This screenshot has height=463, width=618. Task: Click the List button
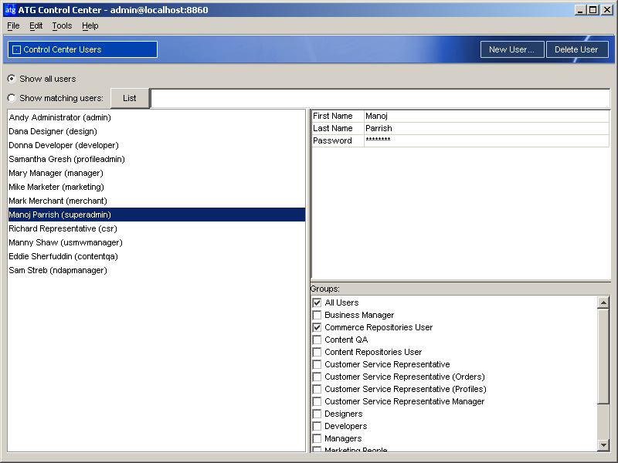pyautogui.click(x=130, y=98)
